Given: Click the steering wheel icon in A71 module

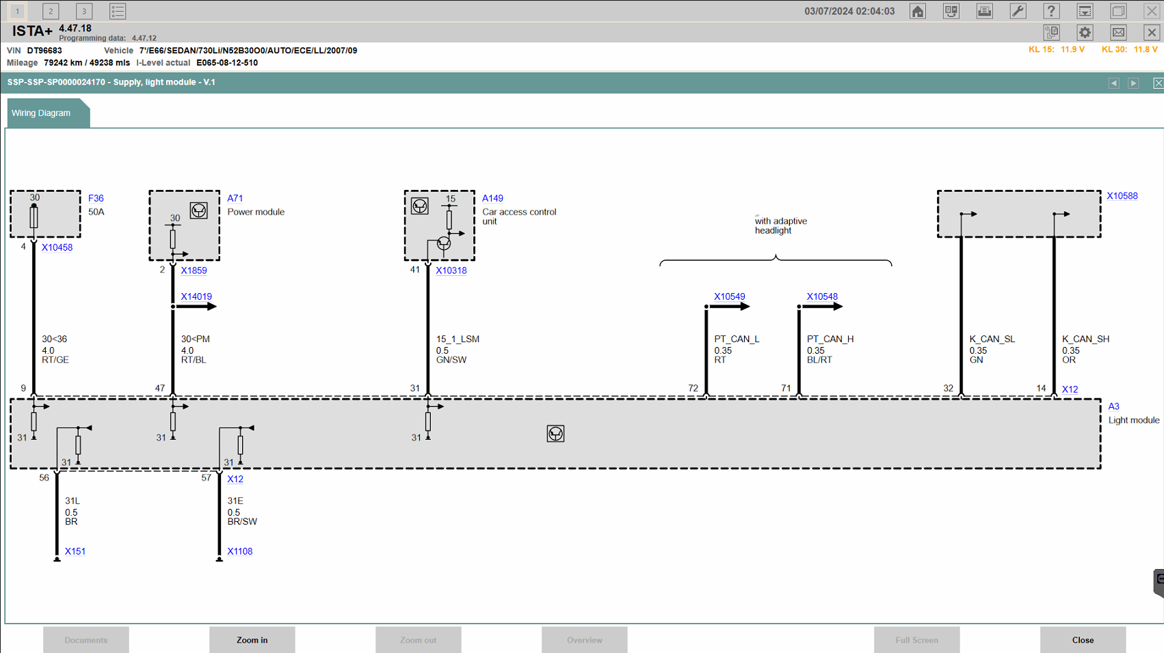Looking at the screenshot, I should [198, 210].
